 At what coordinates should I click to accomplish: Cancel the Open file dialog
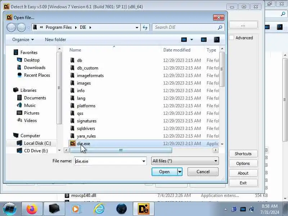point(203,172)
